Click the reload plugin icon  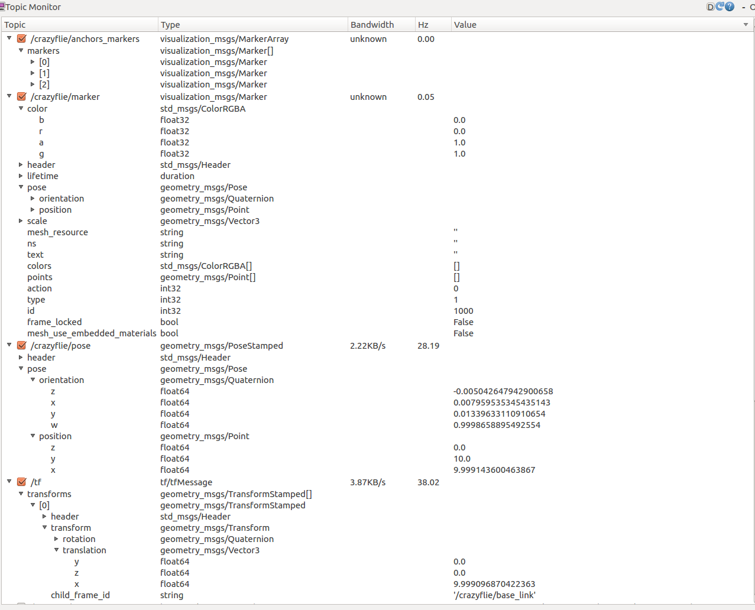tap(720, 7)
